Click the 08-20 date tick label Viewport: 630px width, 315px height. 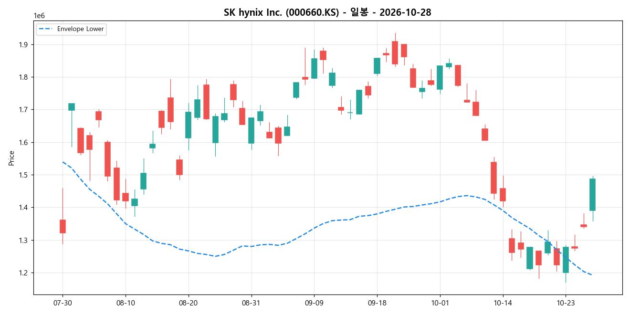click(189, 302)
